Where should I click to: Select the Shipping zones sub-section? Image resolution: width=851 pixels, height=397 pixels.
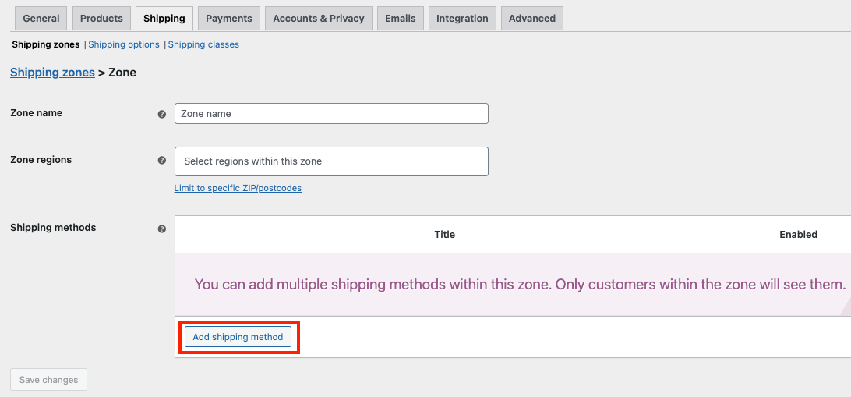tap(46, 44)
